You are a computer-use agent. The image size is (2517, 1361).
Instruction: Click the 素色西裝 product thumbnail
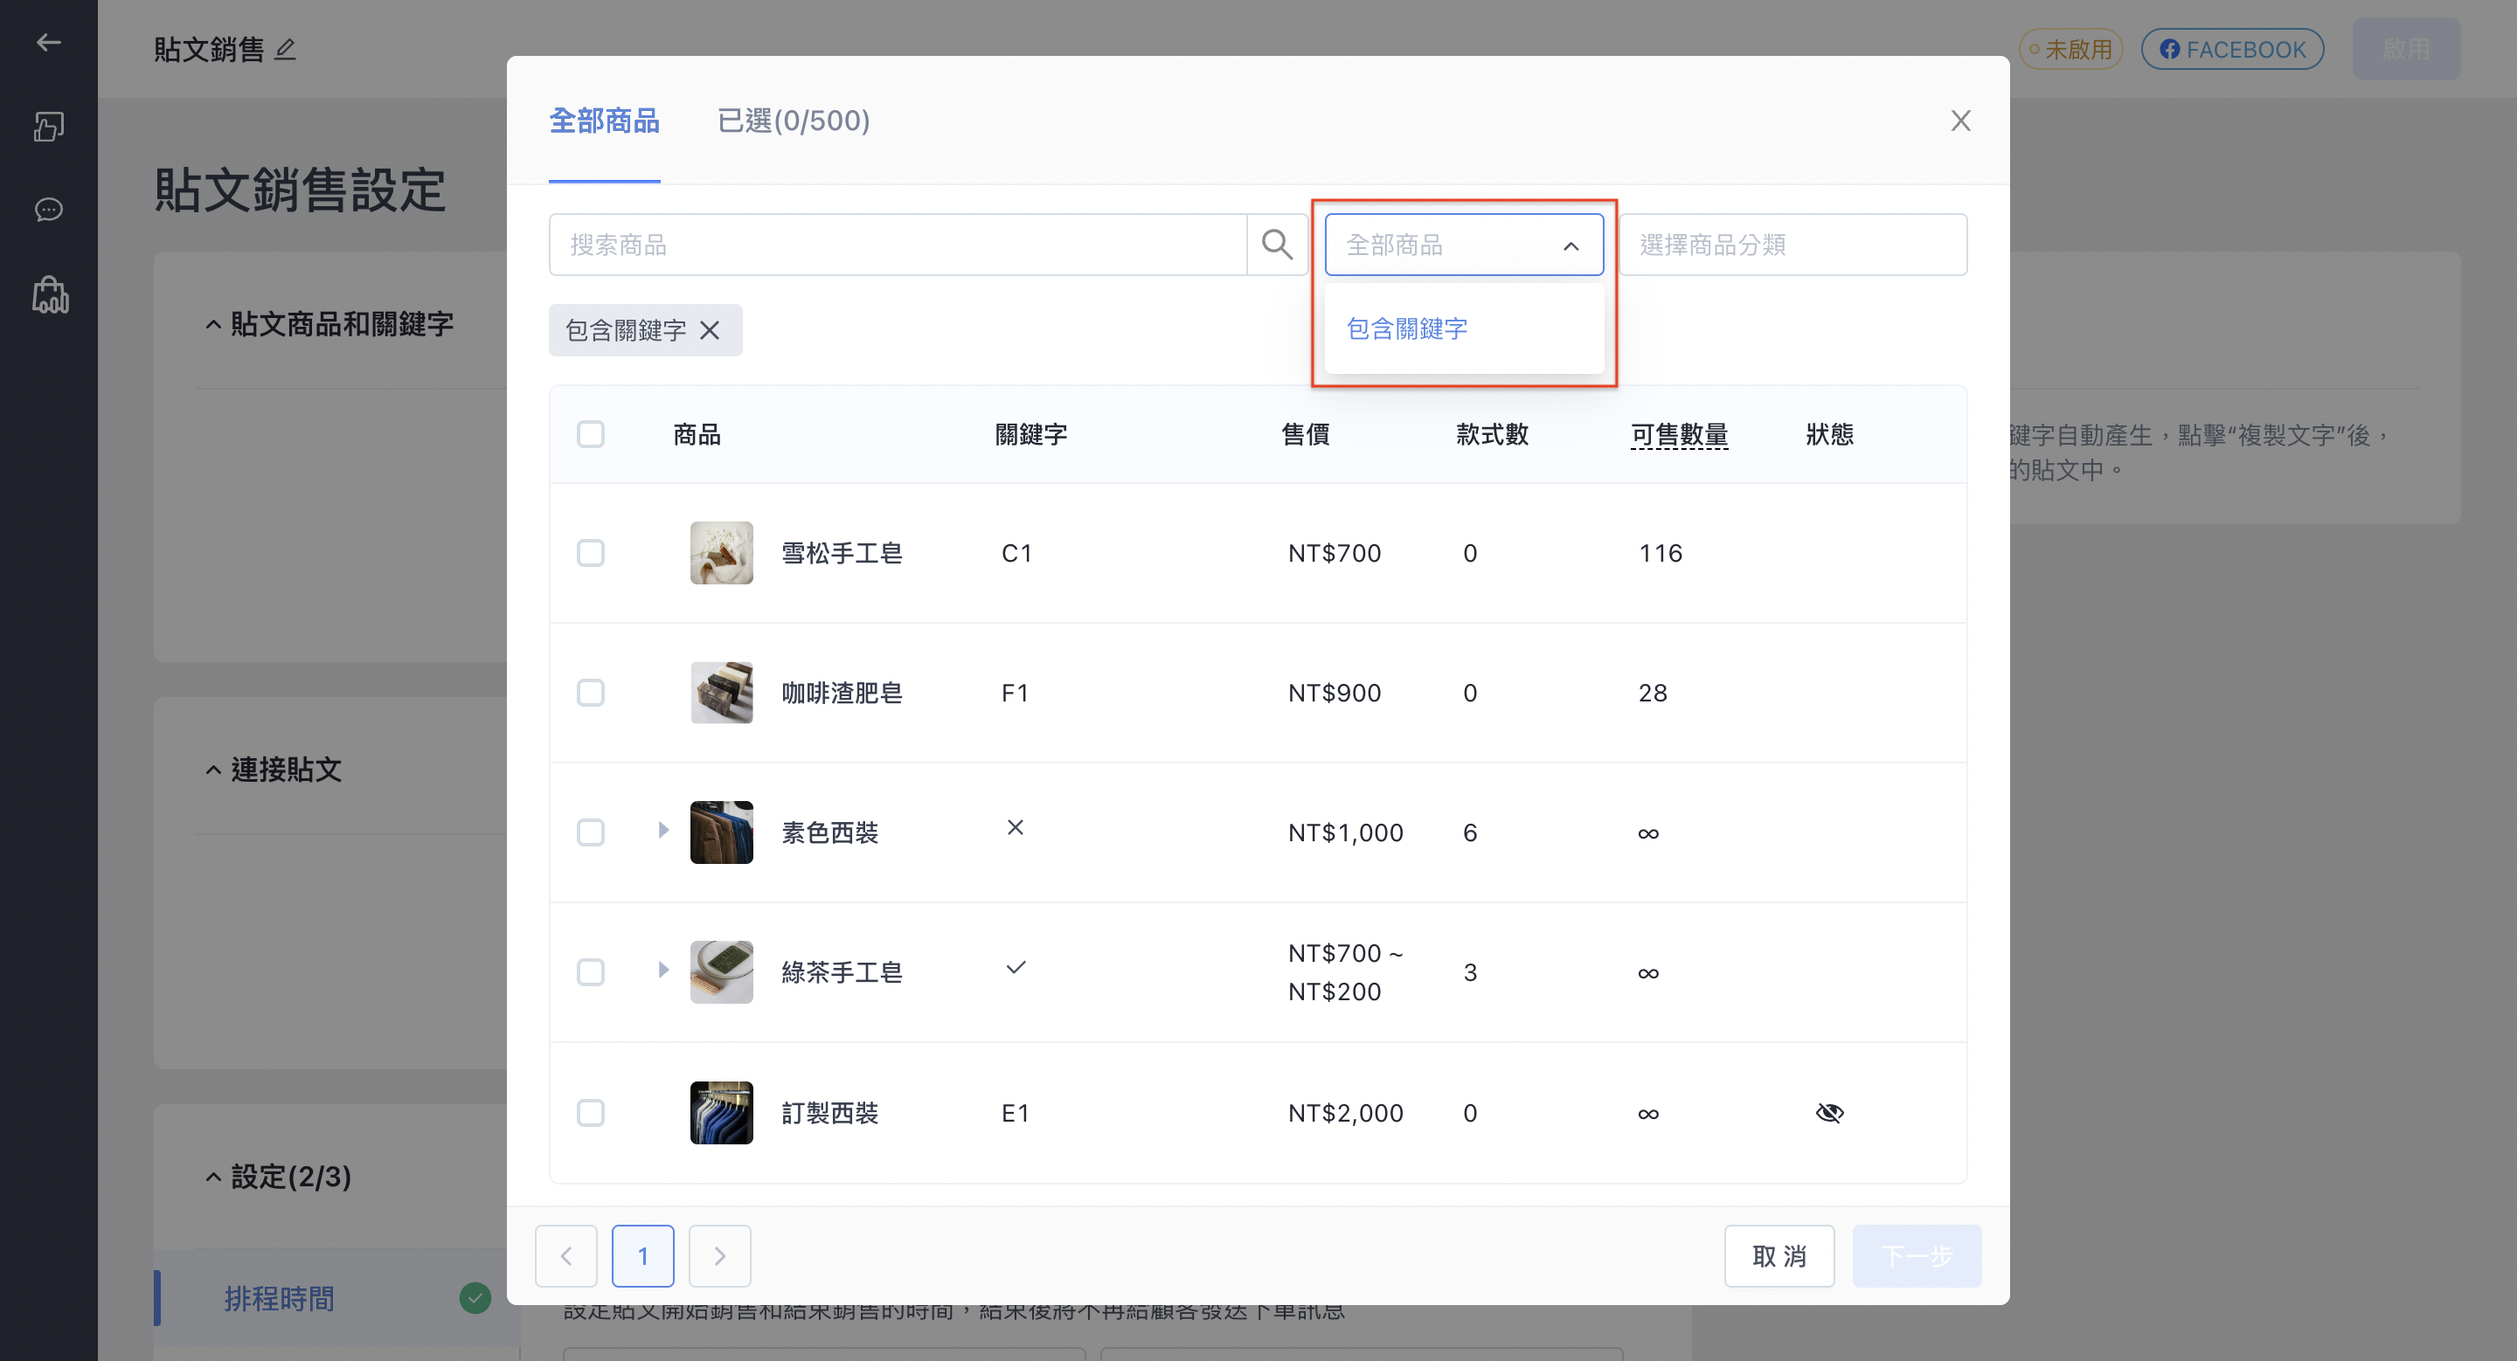coord(721,832)
